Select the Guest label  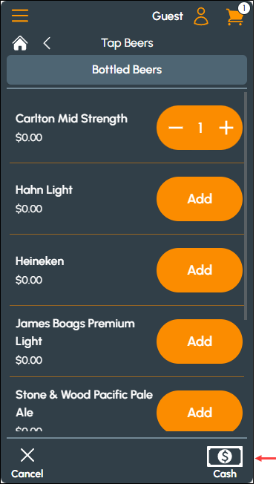click(x=168, y=16)
